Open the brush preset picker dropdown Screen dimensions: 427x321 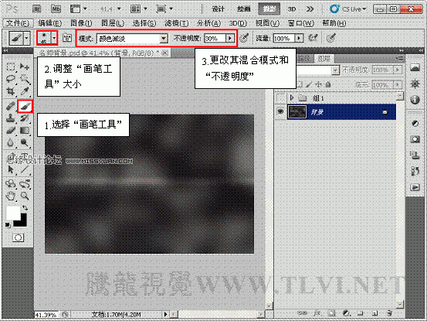coord(55,38)
